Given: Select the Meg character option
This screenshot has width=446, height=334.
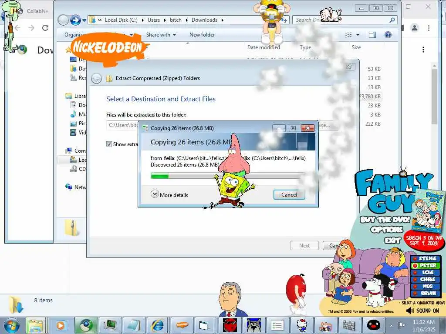Looking at the screenshot, I should point(426,286).
